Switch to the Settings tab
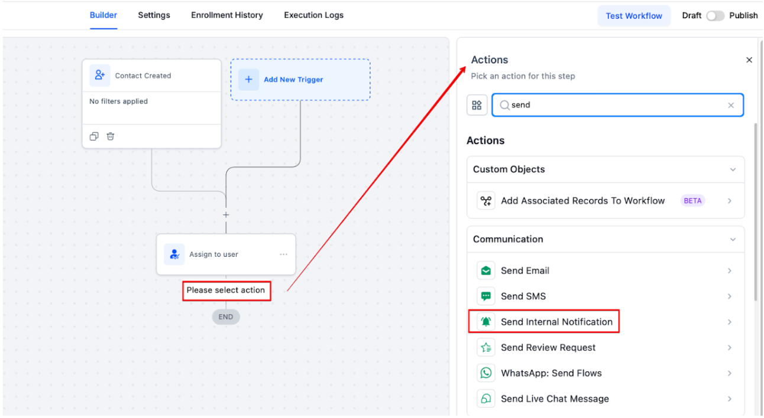The image size is (764, 418). [x=154, y=15]
